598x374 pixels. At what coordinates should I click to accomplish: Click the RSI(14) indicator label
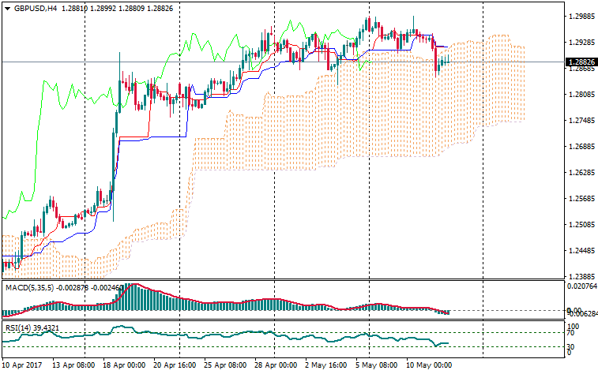(18, 327)
